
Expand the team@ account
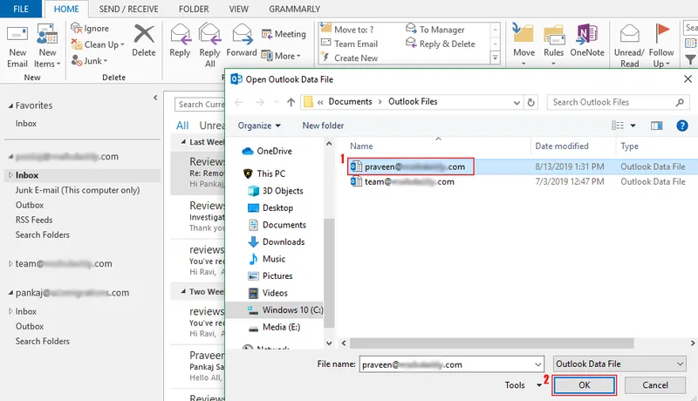pyautogui.click(x=10, y=263)
